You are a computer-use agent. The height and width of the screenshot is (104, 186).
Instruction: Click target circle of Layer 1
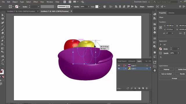(147, 68)
